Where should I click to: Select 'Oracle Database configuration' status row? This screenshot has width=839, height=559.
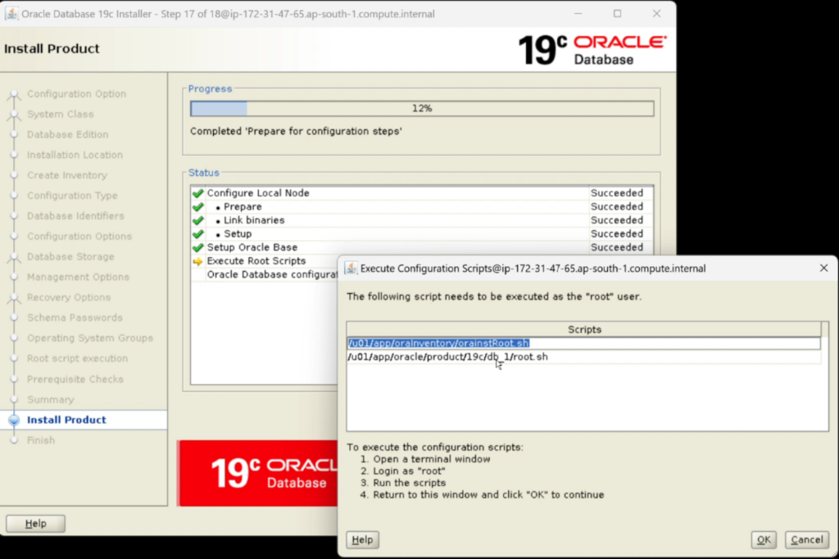coord(265,275)
